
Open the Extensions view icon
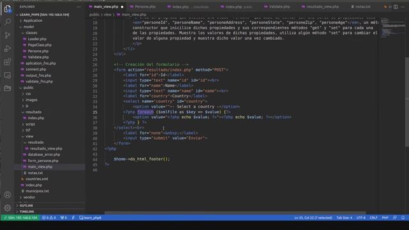8,62
